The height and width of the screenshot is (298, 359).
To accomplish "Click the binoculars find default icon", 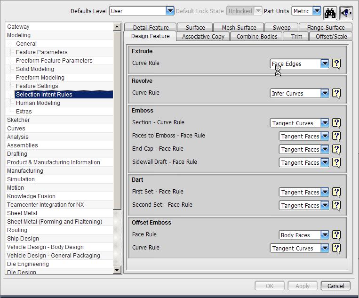I will pos(330,13).
